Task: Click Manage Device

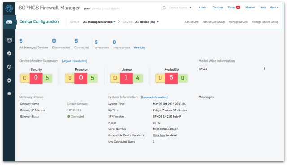Action: click(238, 22)
